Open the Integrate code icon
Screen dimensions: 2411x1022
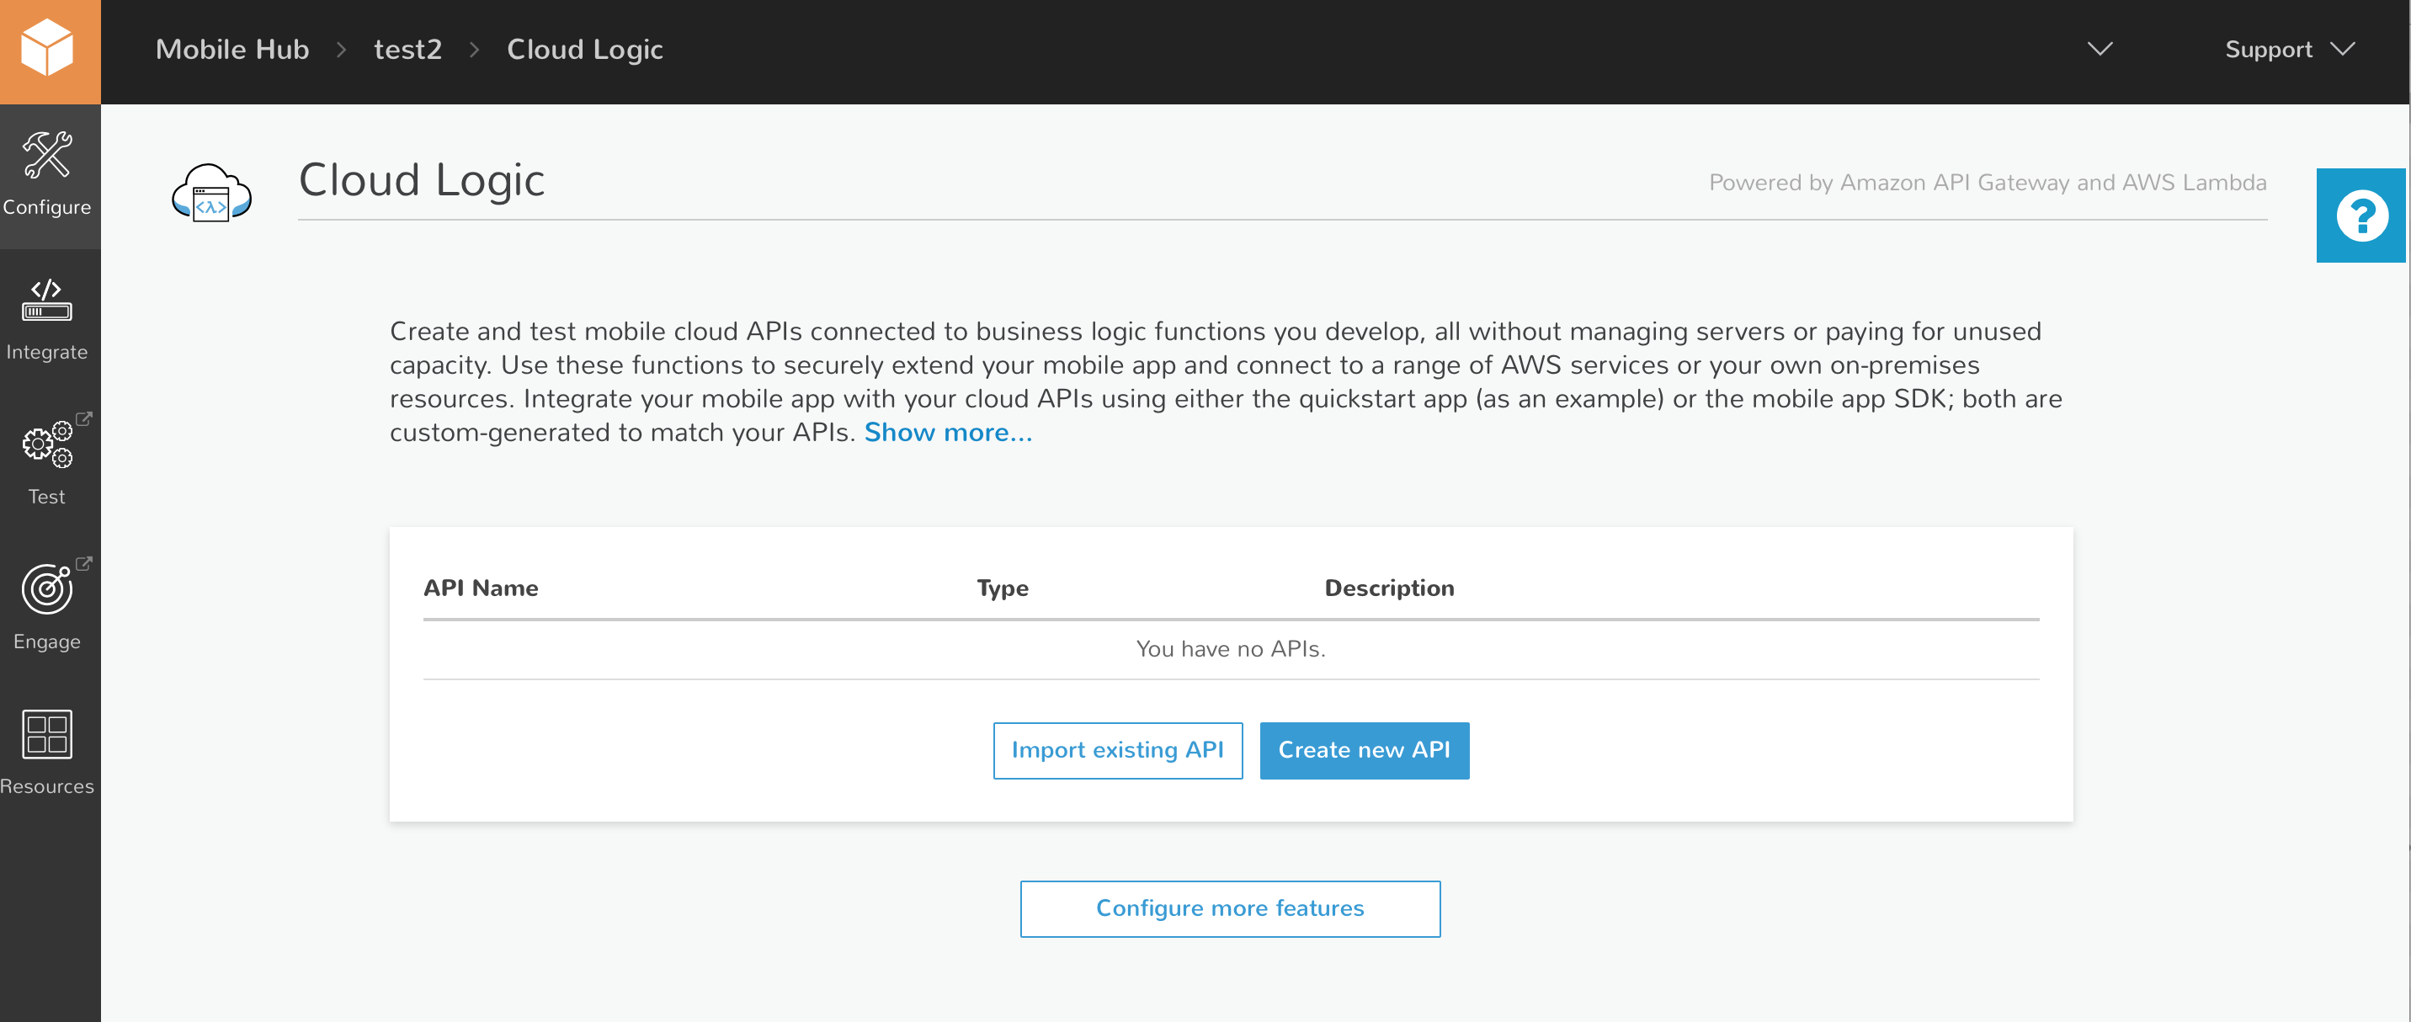(47, 301)
